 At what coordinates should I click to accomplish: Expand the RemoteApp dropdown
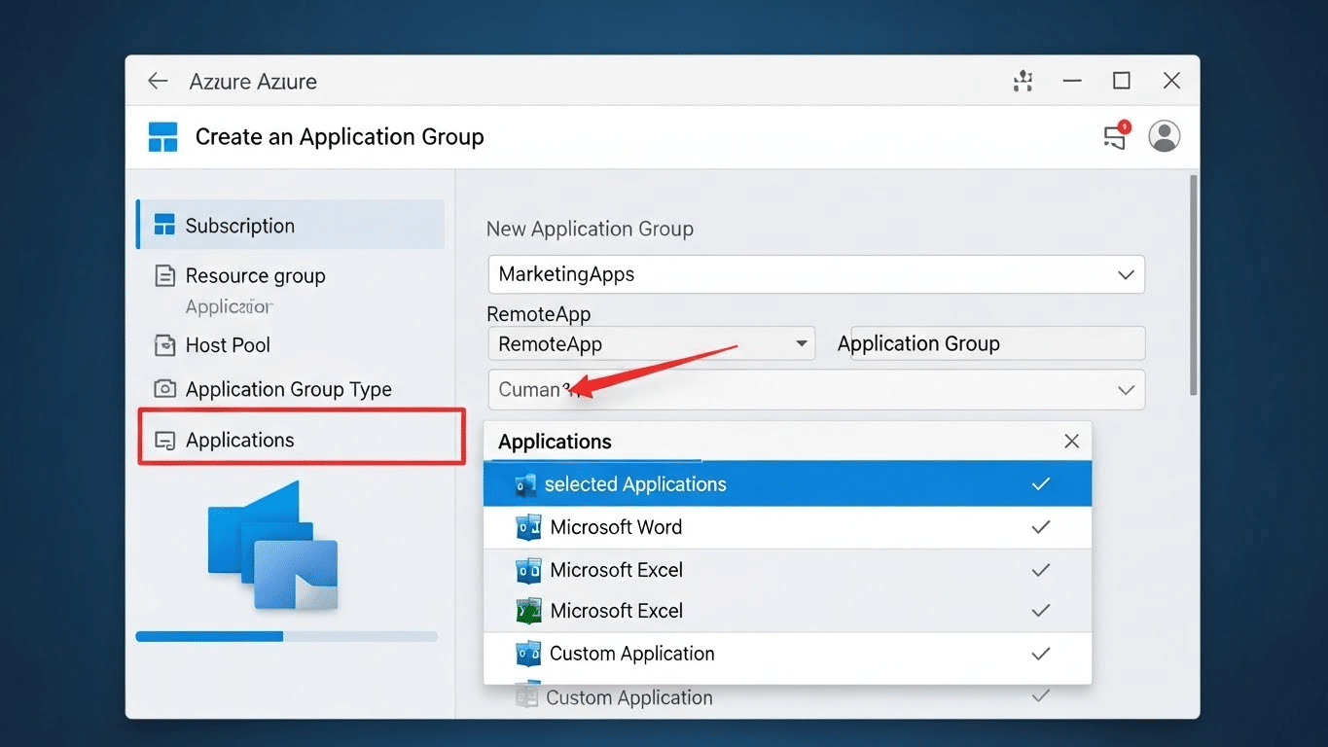click(800, 343)
